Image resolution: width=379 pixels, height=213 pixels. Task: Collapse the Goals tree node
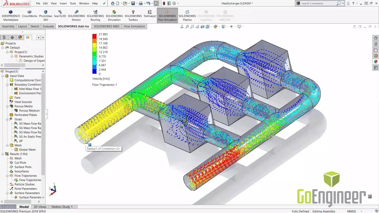7,119
